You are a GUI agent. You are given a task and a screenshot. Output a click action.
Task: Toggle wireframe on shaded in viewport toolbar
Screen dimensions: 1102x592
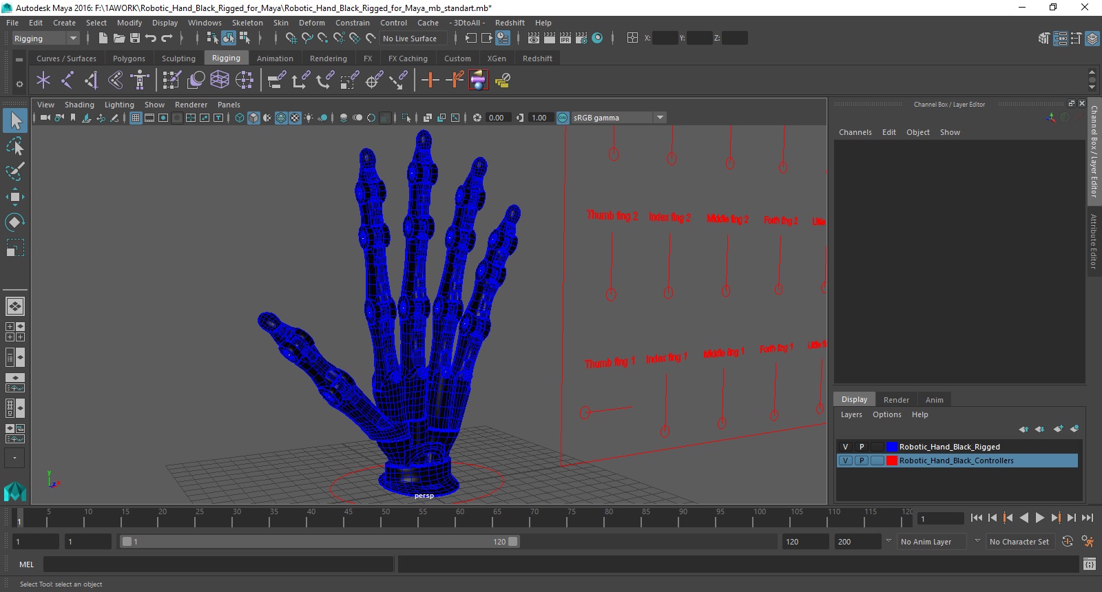click(x=281, y=118)
